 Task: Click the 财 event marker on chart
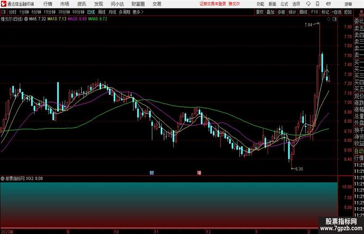pos(152,172)
